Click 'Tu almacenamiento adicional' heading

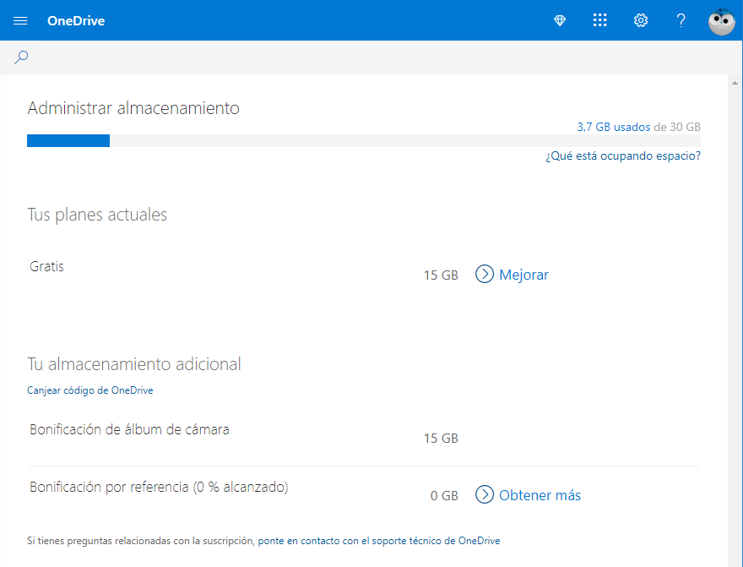134,364
